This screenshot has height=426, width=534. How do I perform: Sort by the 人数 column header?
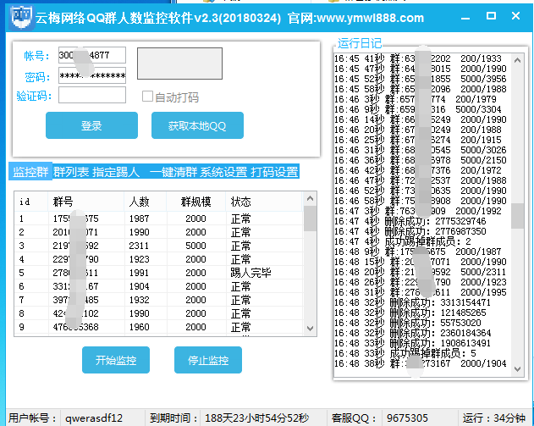[x=146, y=202]
